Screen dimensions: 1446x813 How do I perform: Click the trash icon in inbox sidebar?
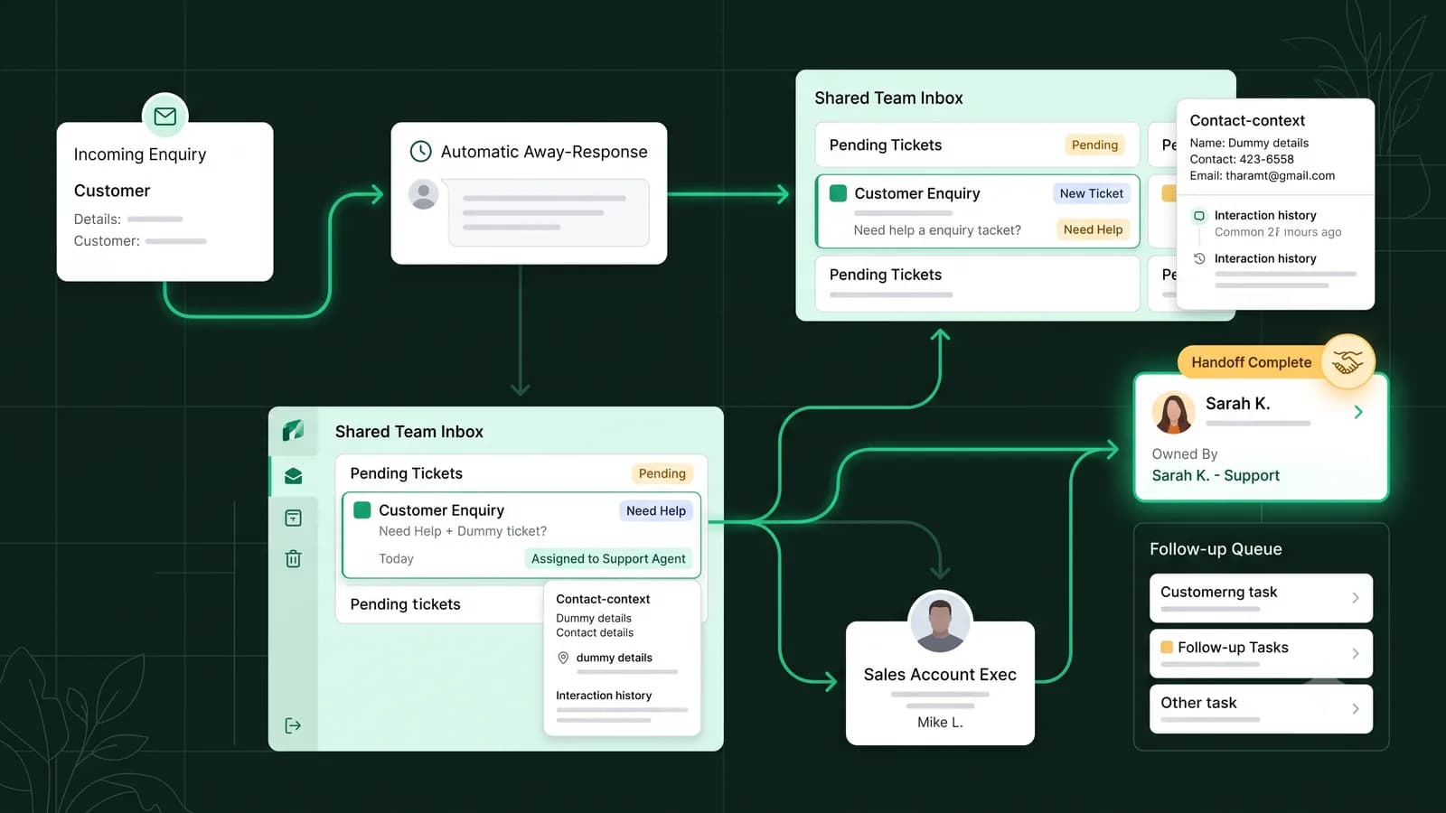pos(293,558)
